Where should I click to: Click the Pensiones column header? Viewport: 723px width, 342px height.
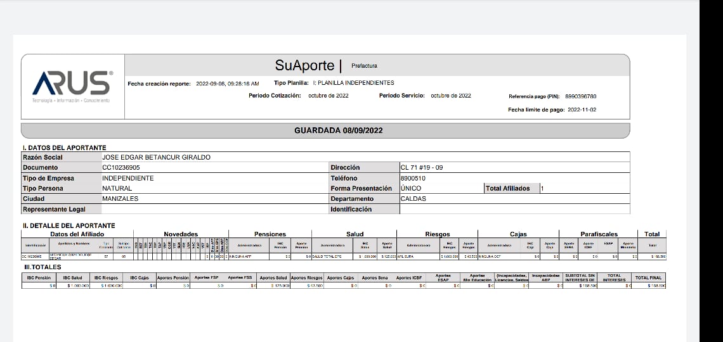pyautogui.click(x=270, y=234)
